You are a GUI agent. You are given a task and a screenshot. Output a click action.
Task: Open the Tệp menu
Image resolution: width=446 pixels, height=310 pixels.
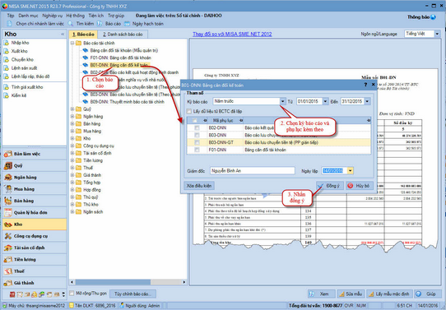11,16
